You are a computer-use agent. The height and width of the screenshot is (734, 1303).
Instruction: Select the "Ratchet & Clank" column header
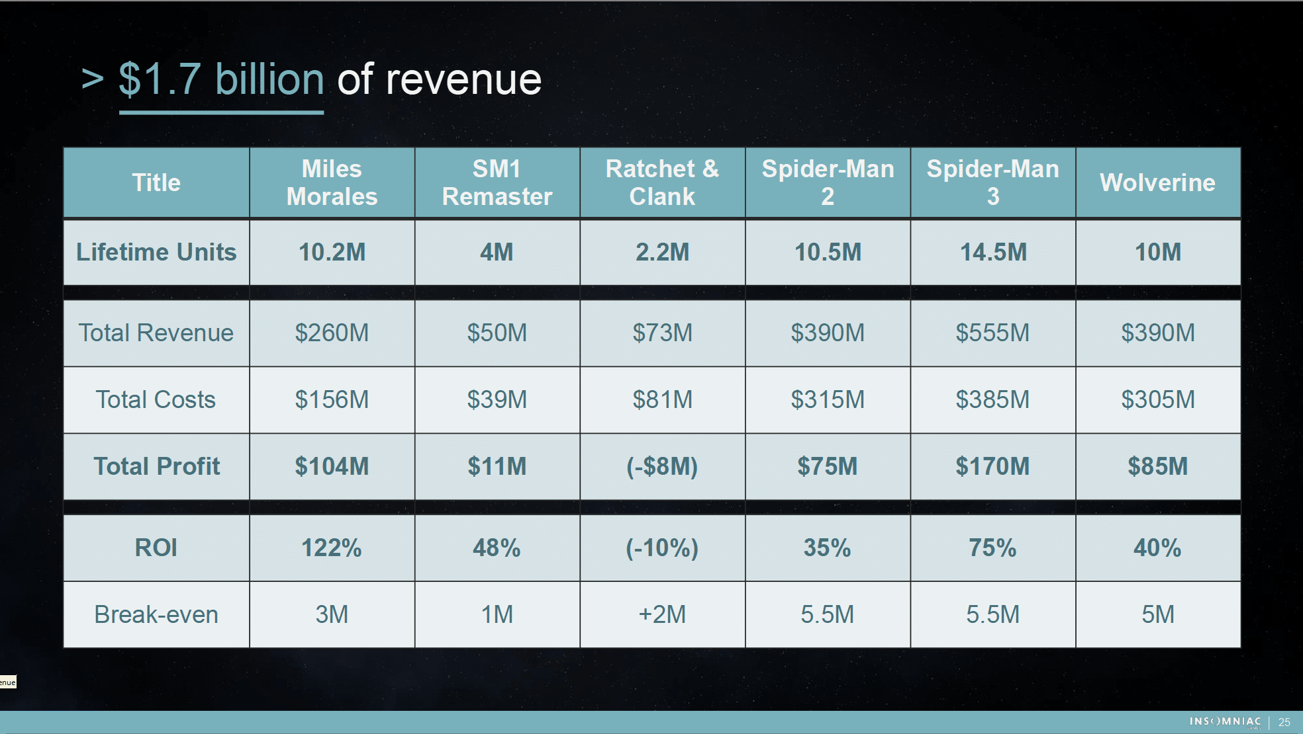pos(662,183)
